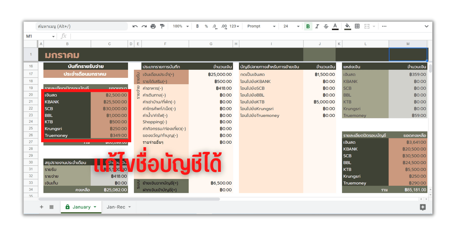Toggle bold formatting
The height and width of the screenshot is (236, 456).
308,26
